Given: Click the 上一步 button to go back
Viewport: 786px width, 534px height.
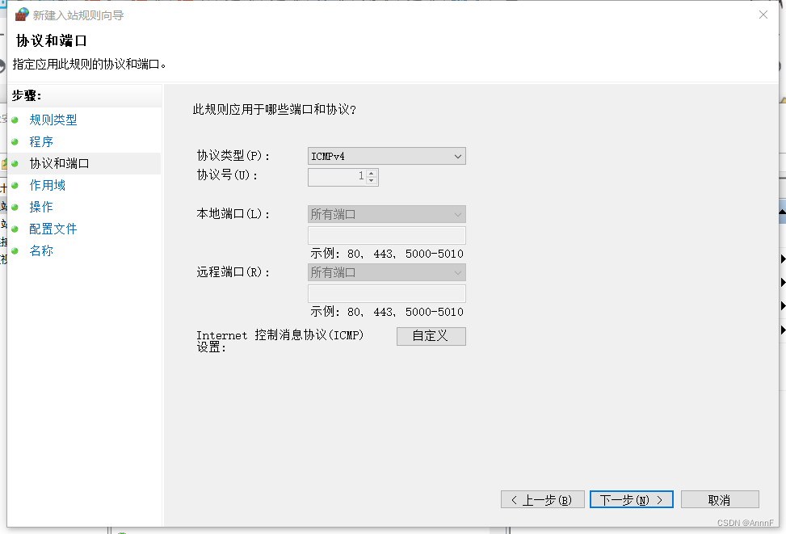Looking at the screenshot, I should point(542,499).
